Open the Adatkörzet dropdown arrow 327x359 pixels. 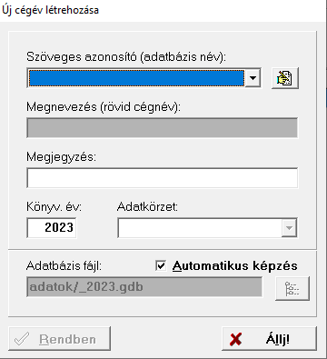click(x=289, y=227)
